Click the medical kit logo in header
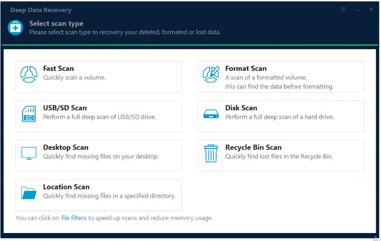This screenshot has height=241, width=381. (x=15, y=28)
